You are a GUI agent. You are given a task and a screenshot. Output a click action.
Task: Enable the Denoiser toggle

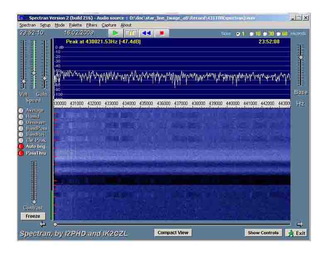(x=21, y=122)
